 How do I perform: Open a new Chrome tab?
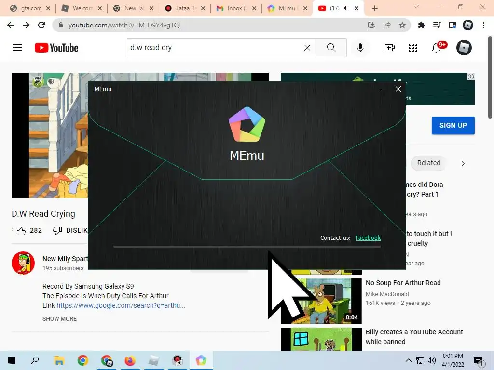(374, 8)
